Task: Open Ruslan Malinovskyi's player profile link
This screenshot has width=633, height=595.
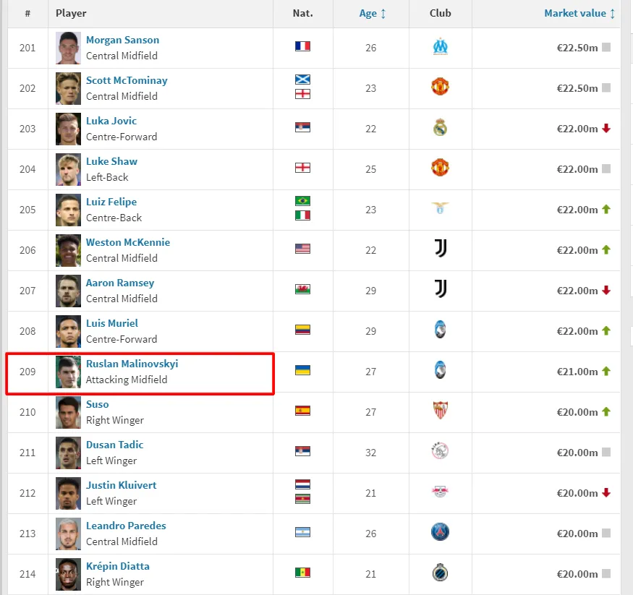Action: click(132, 364)
